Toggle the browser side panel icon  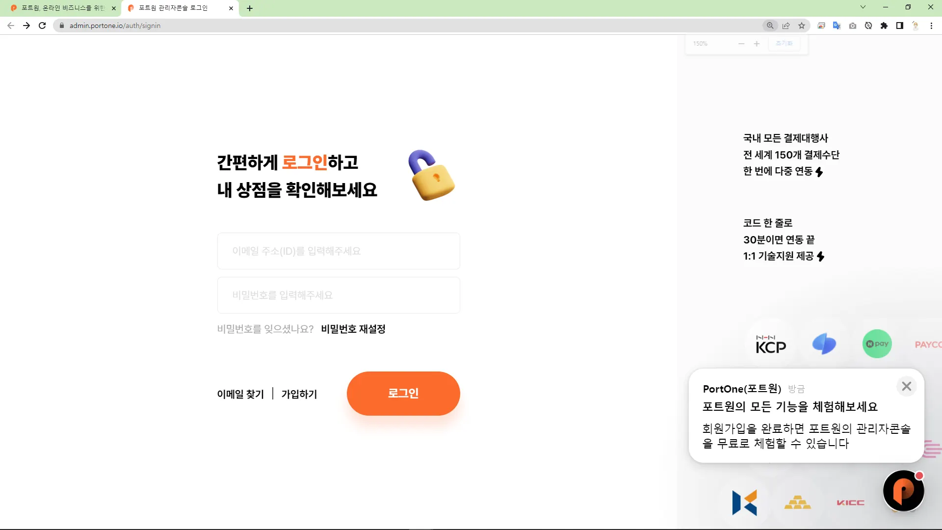(900, 26)
